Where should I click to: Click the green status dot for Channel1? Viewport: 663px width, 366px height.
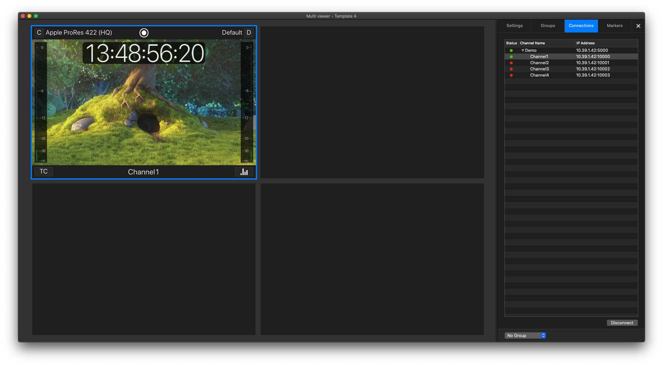point(511,57)
